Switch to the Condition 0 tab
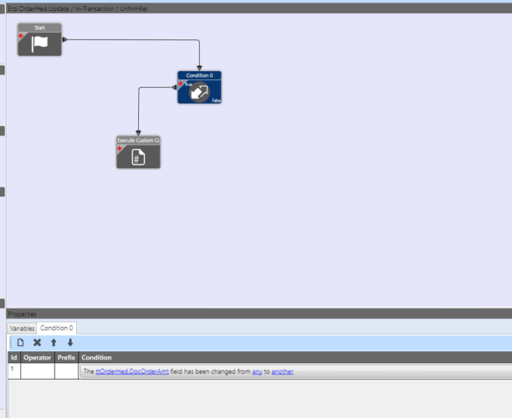 point(57,328)
